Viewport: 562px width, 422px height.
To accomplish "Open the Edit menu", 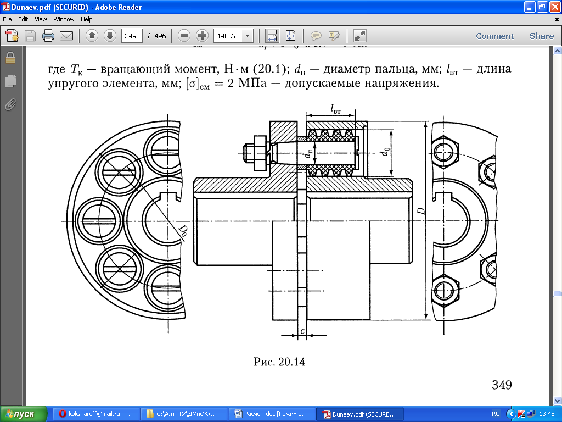I will [x=23, y=19].
